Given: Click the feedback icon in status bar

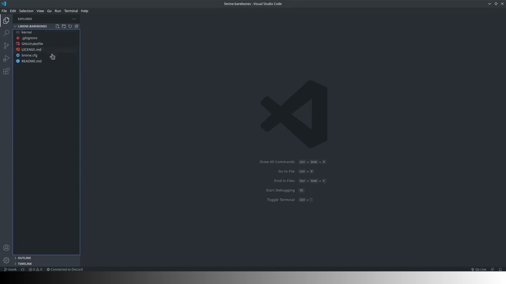Looking at the screenshot, I should (x=492, y=269).
